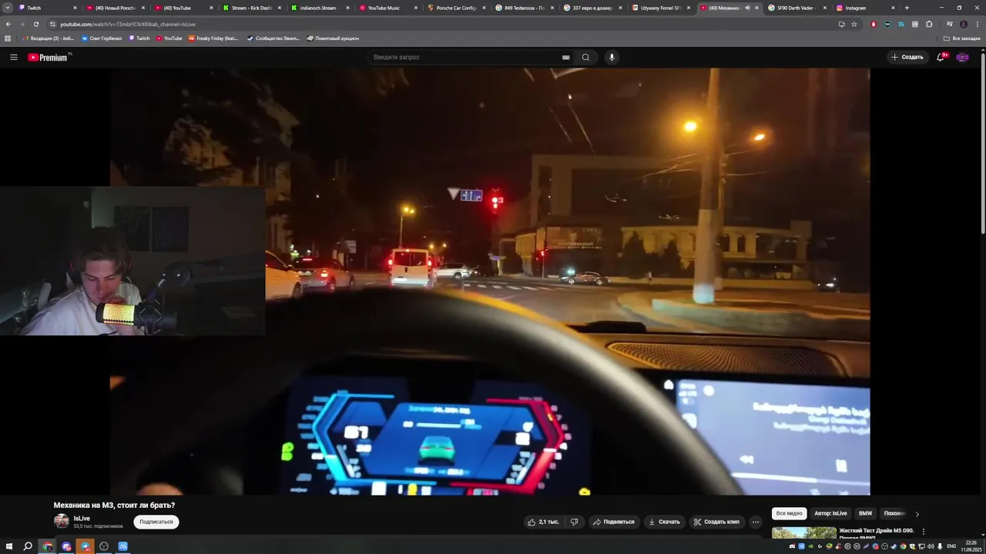Go to YouTube Premium home logo

point(49,57)
